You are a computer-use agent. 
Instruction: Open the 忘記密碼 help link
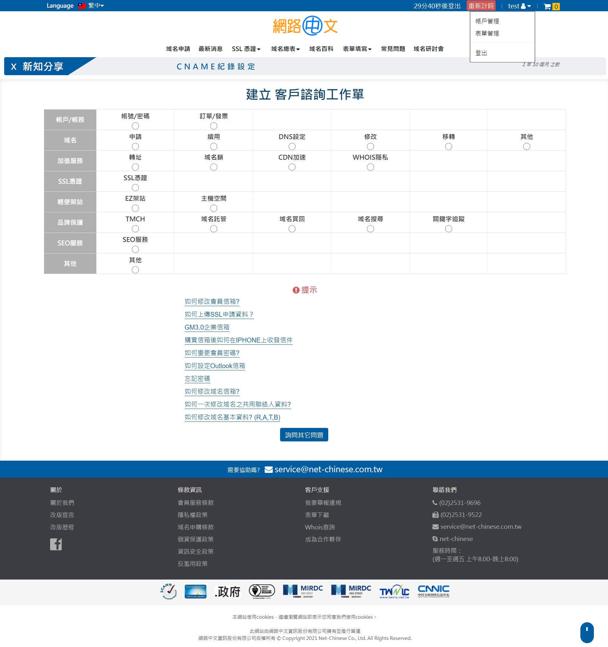pyautogui.click(x=197, y=378)
